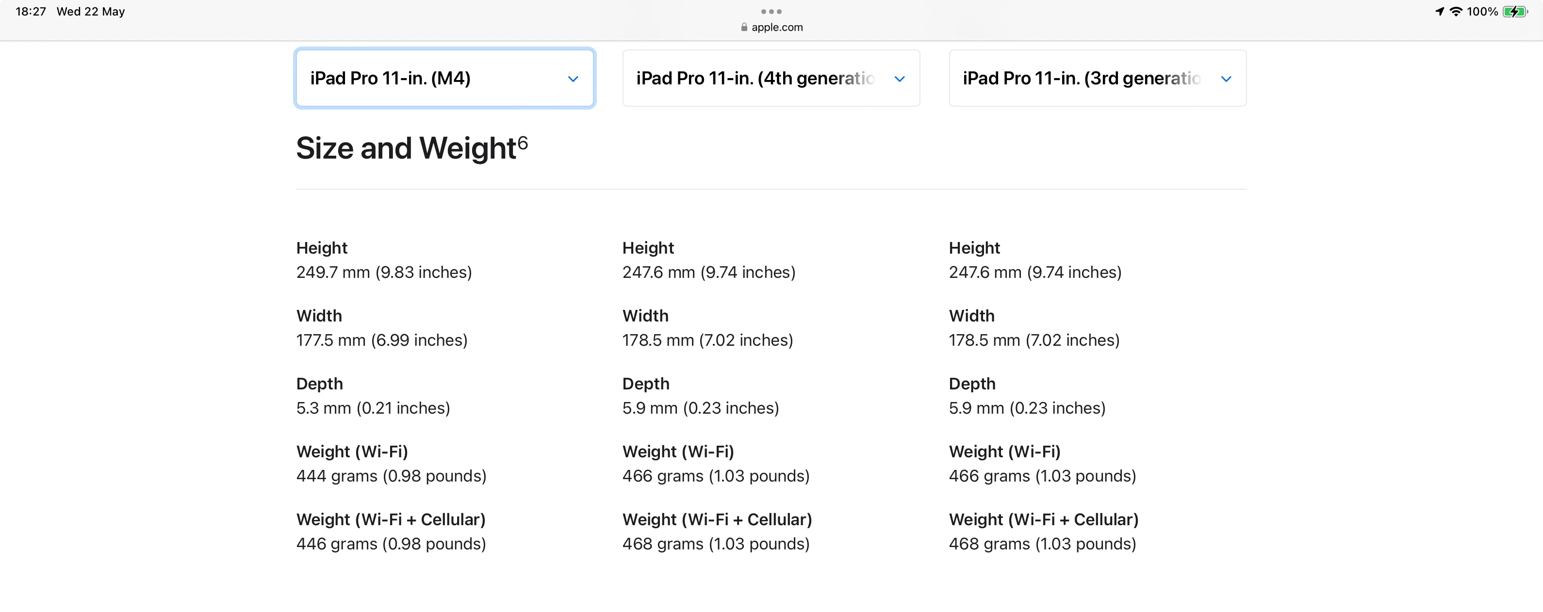Tap the apple.com address text
Screen dimensions: 1543x612
click(x=777, y=27)
